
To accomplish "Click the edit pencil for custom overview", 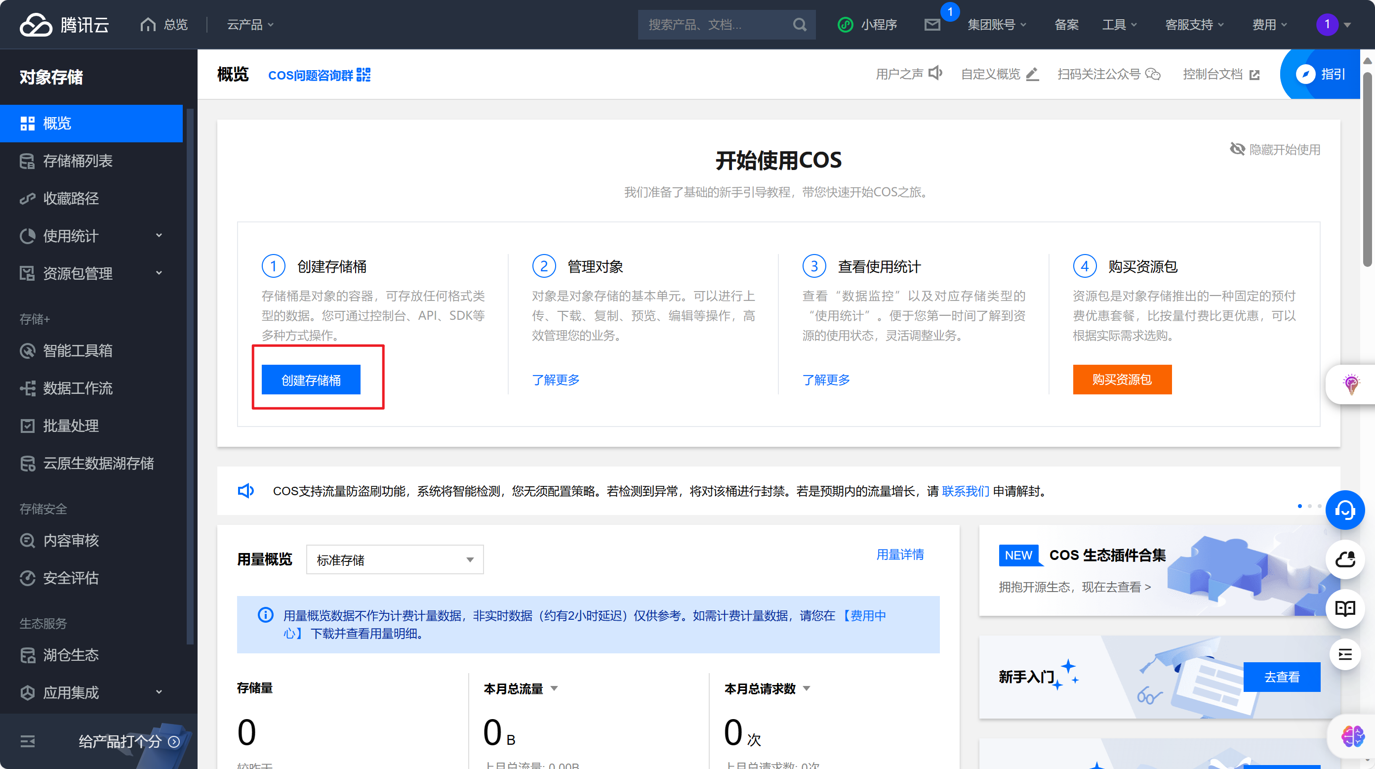I will (x=1032, y=74).
